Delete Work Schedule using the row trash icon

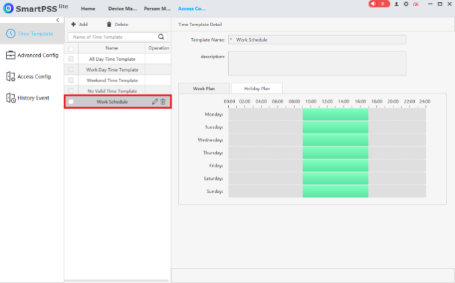(163, 102)
